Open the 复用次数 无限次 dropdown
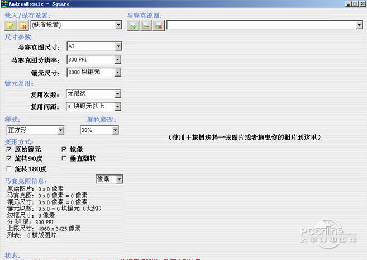The width and height of the screenshot is (367, 260). 118,94
